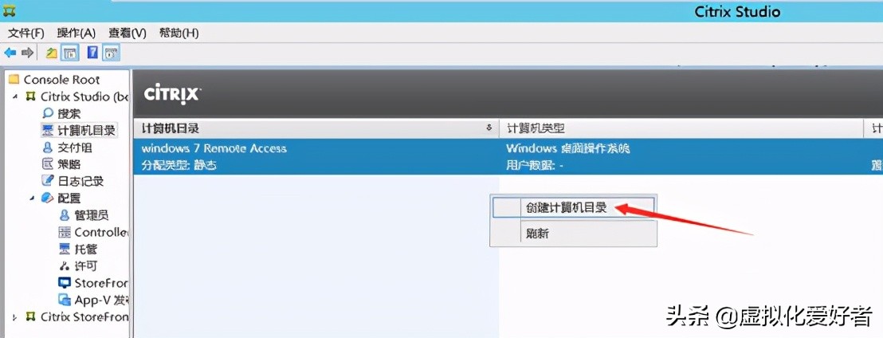Toggle the Show/Hide Console Tree toolbar icon
883x338 pixels.
pyautogui.click(x=70, y=53)
